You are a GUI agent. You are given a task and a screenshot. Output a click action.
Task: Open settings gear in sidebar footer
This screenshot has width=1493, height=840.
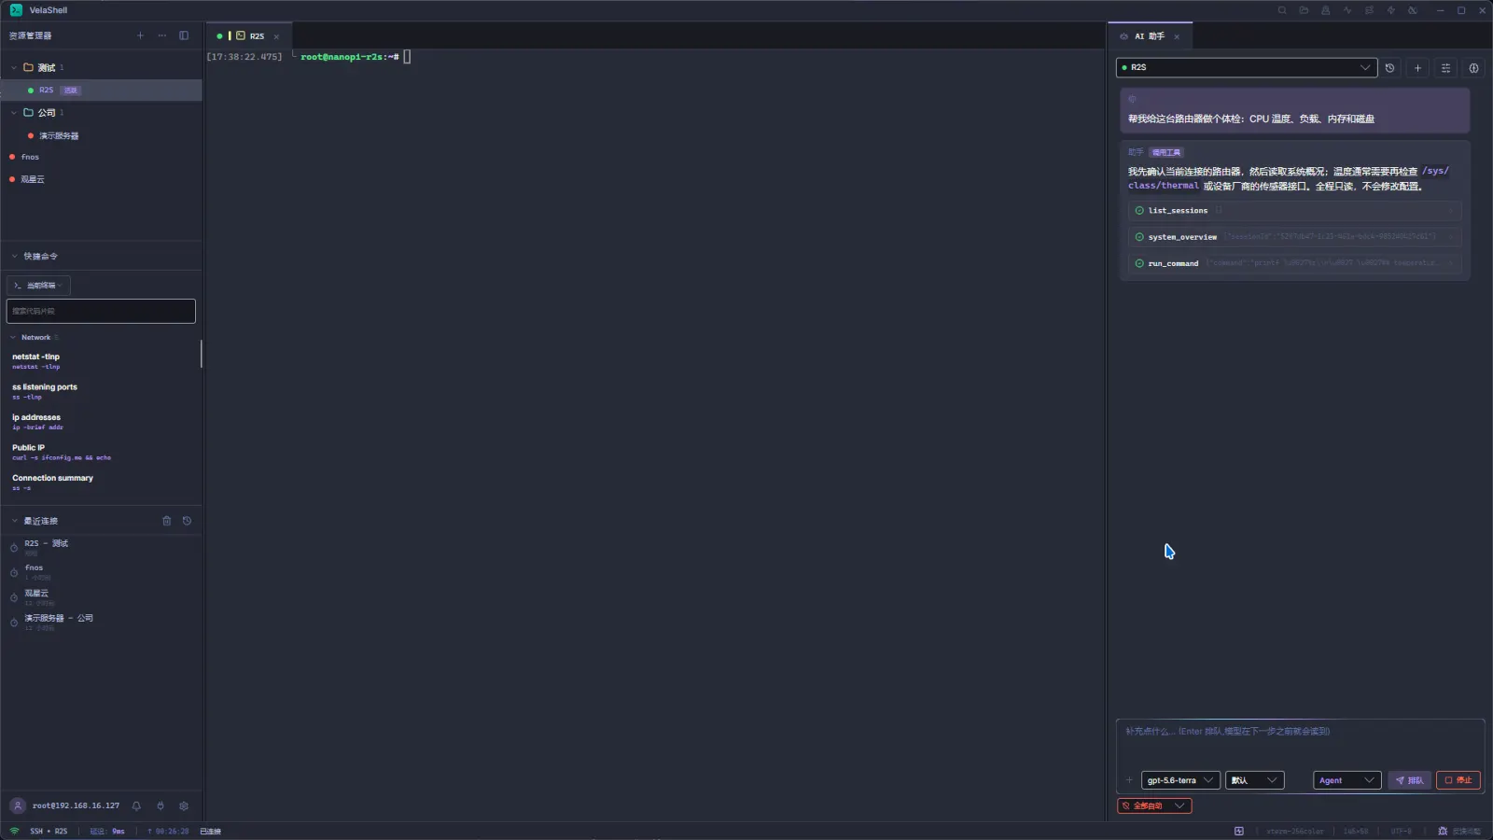coord(184,805)
